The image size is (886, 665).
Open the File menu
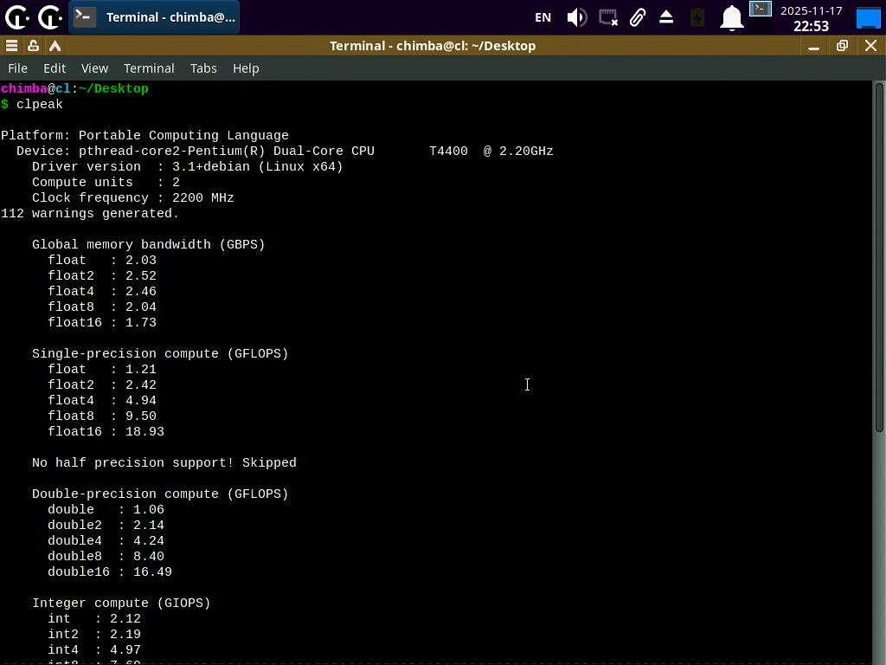[x=17, y=68]
